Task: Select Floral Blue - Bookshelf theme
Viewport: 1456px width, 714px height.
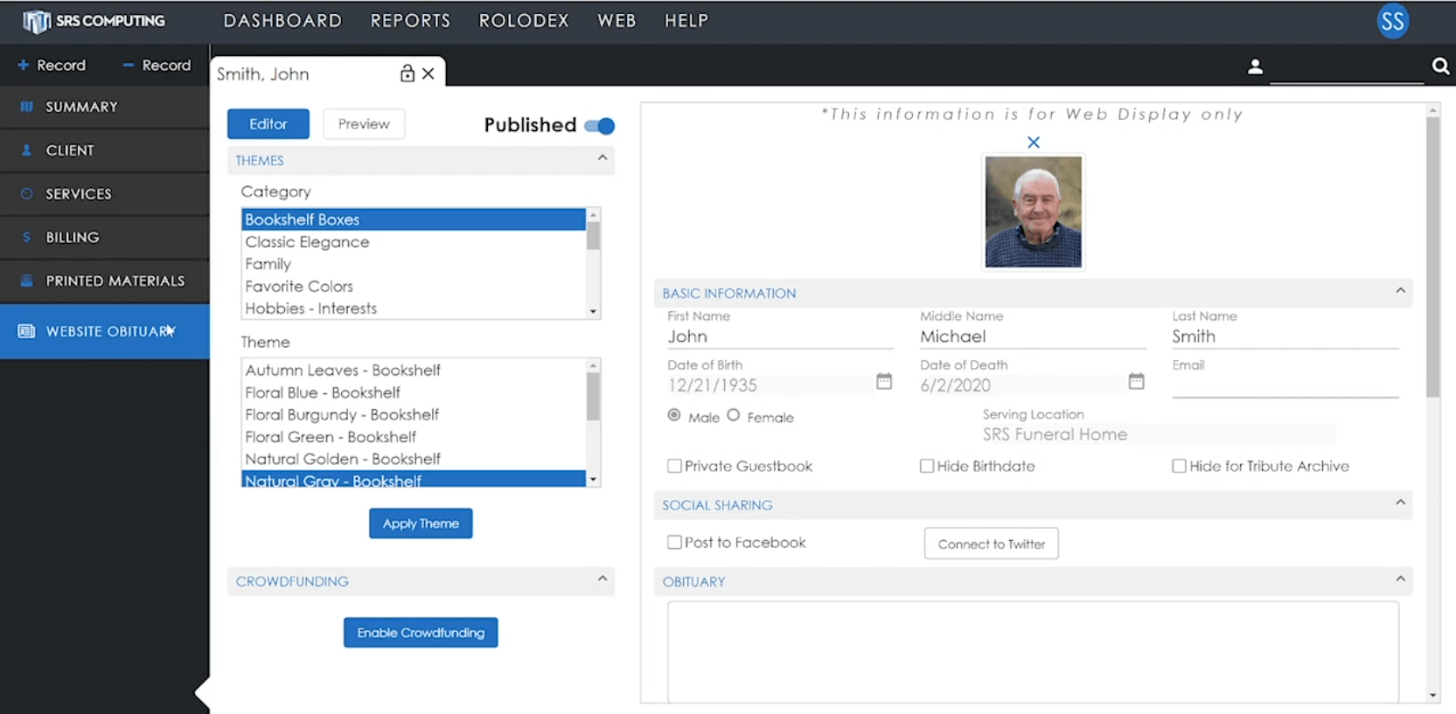Action: [x=414, y=392]
